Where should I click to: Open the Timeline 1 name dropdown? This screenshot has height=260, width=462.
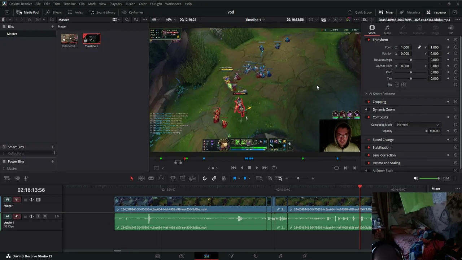(x=255, y=19)
